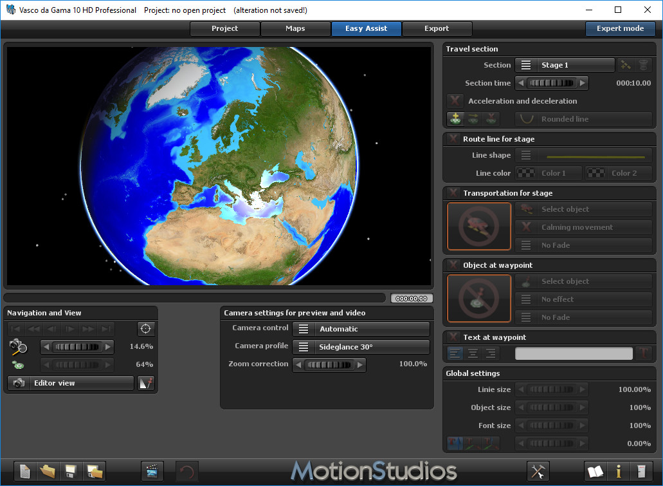
Task: Toggle Route line for stage checkbox
Action: pos(453,138)
